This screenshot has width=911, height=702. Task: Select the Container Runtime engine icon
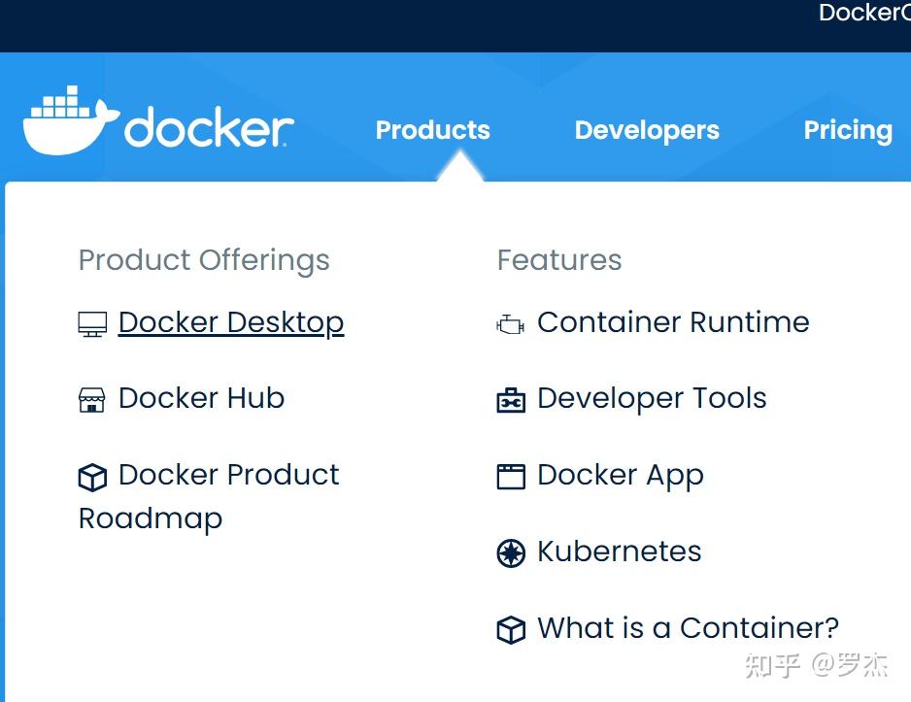(x=509, y=323)
